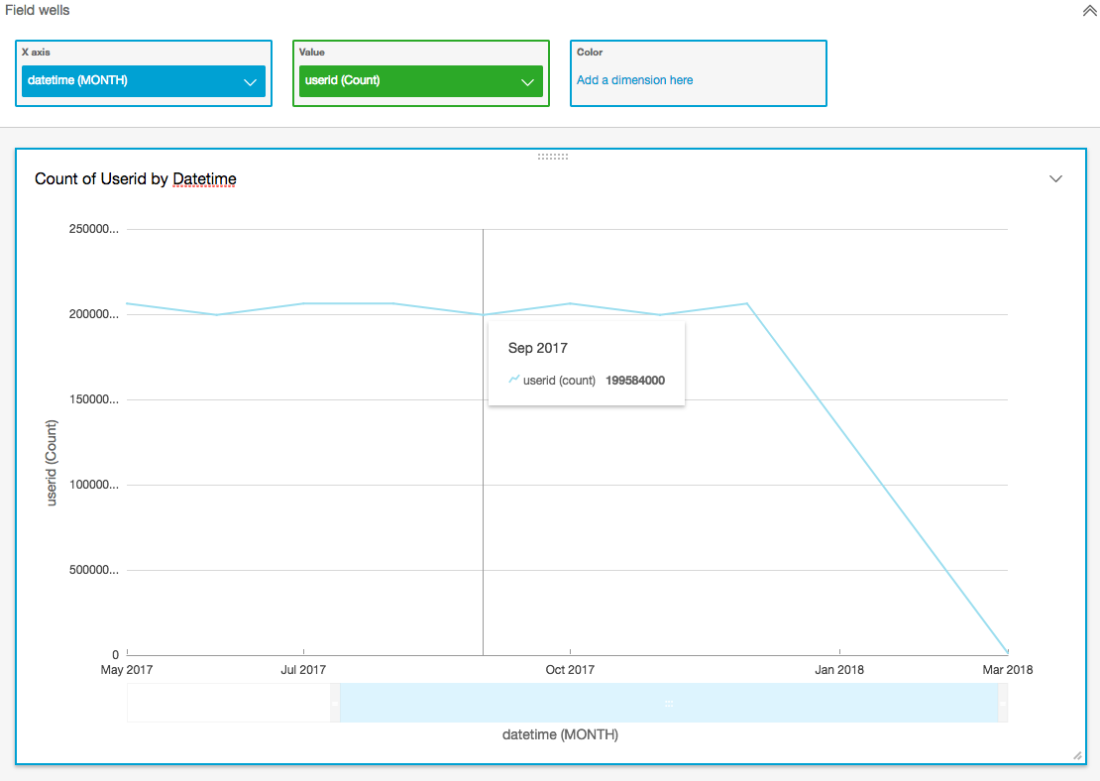Click the 'userid (Count)' y-axis title
This screenshot has width=1100, height=781.
click(52, 463)
